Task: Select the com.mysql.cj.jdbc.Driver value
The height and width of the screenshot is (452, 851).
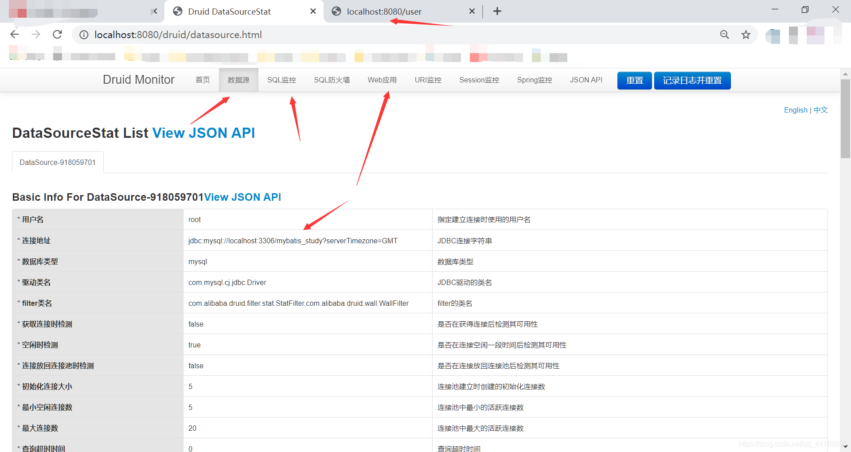Action: click(x=227, y=282)
